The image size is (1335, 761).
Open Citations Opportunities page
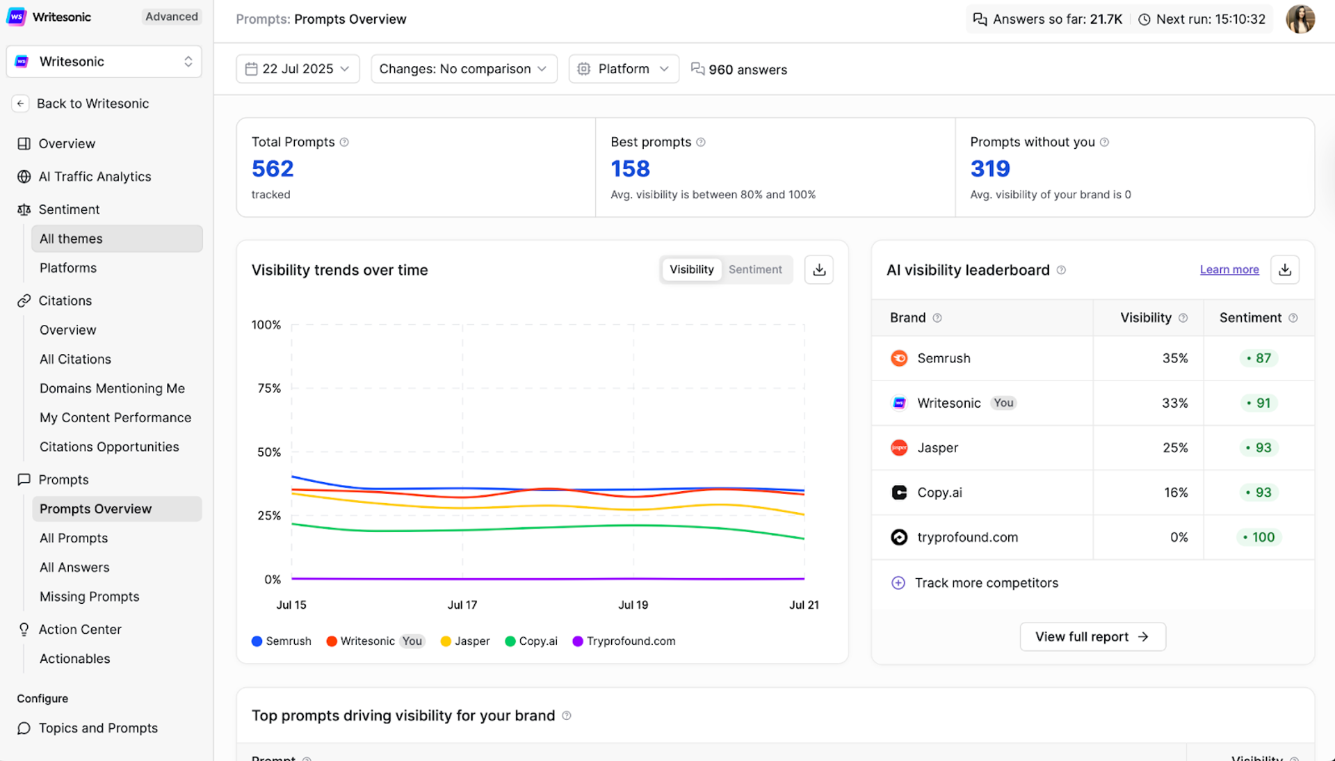(x=109, y=447)
